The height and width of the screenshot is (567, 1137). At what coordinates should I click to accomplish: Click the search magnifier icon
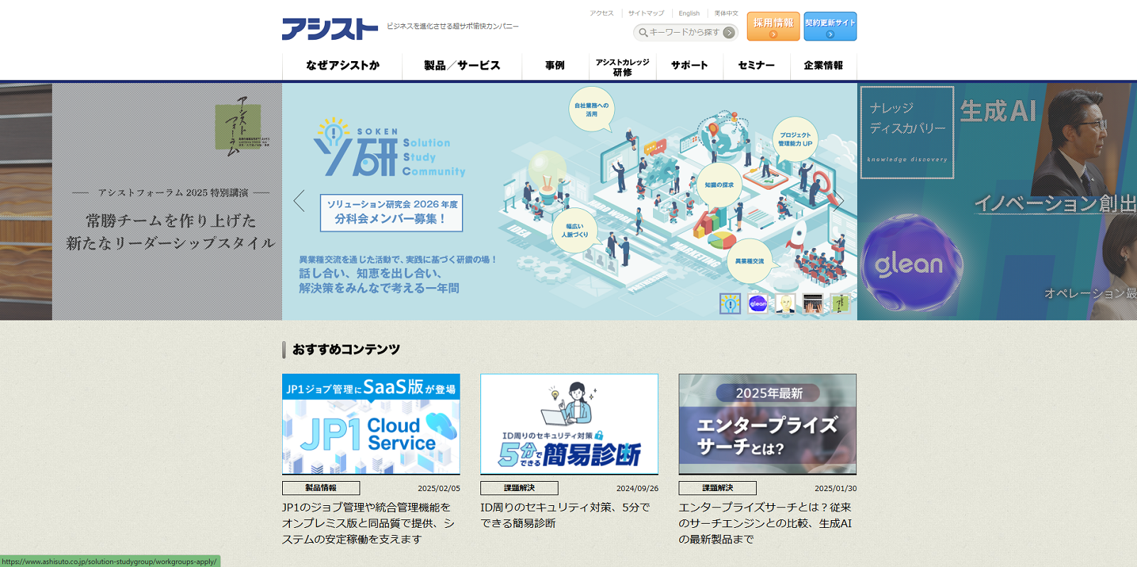(642, 33)
